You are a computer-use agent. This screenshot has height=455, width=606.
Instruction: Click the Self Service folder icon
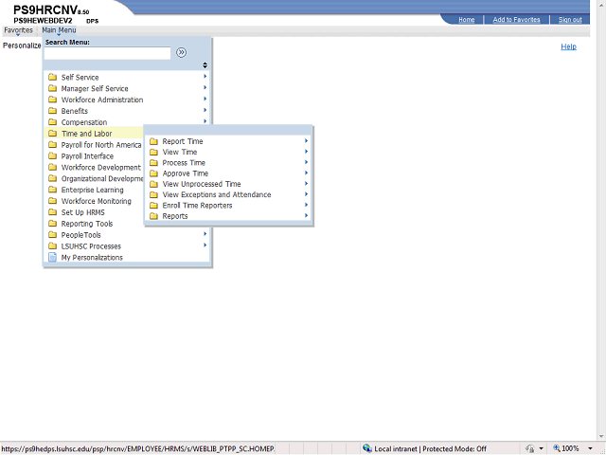pyautogui.click(x=53, y=78)
